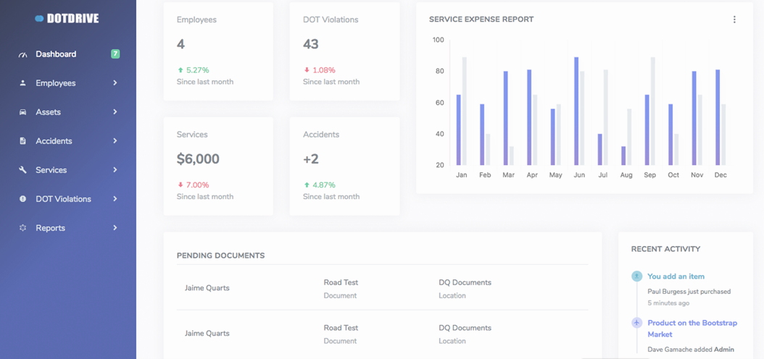Open the Service Expense Report options menu
This screenshot has width=764, height=359.
pyautogui.click(x=734, y=20)
